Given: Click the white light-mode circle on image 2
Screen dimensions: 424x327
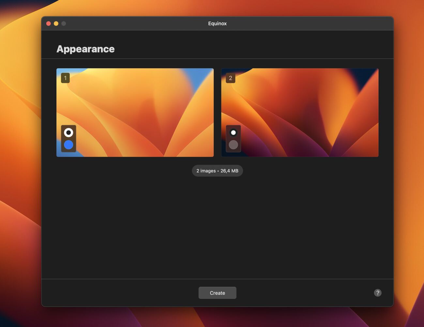Looking at the screenshot, I should (x=234, y=133).
